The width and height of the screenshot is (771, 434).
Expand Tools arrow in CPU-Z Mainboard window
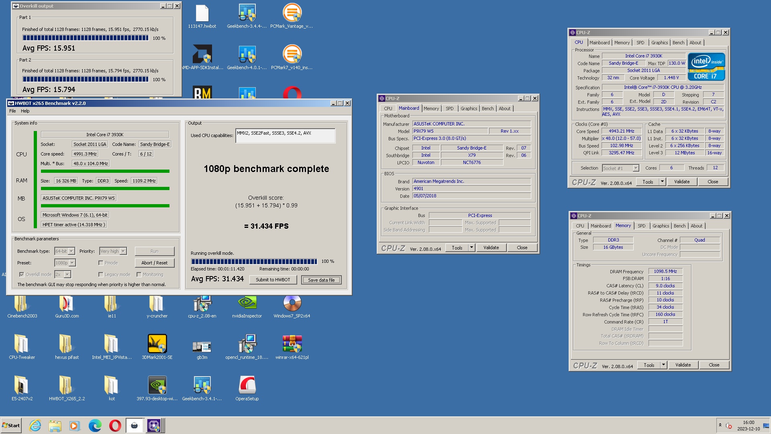pos(471,248)
